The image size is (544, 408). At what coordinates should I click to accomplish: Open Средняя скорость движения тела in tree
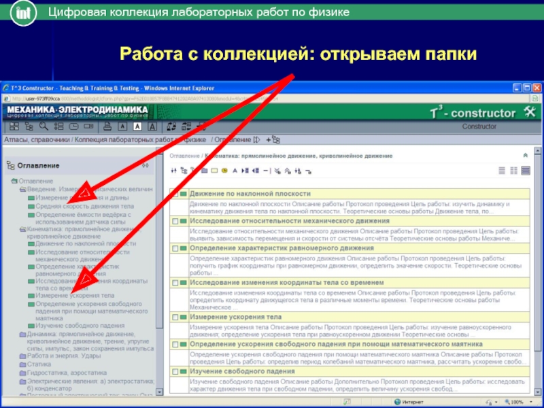pos(84,207)
